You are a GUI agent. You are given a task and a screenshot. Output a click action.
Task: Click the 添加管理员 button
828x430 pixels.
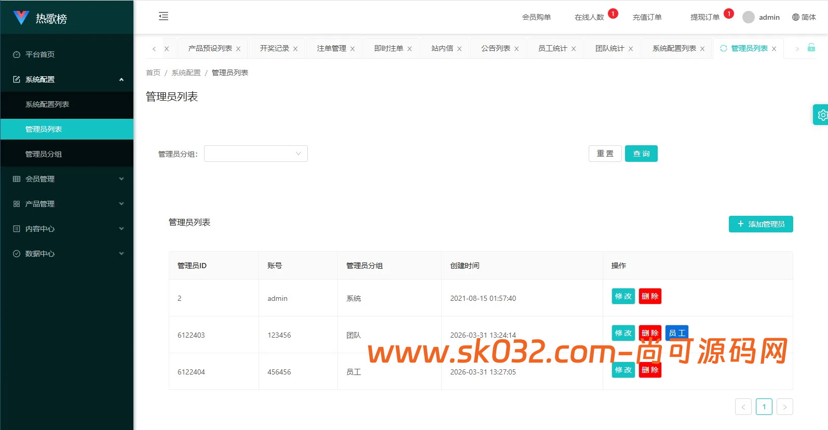pyautogui.click(x=761, y=224)
